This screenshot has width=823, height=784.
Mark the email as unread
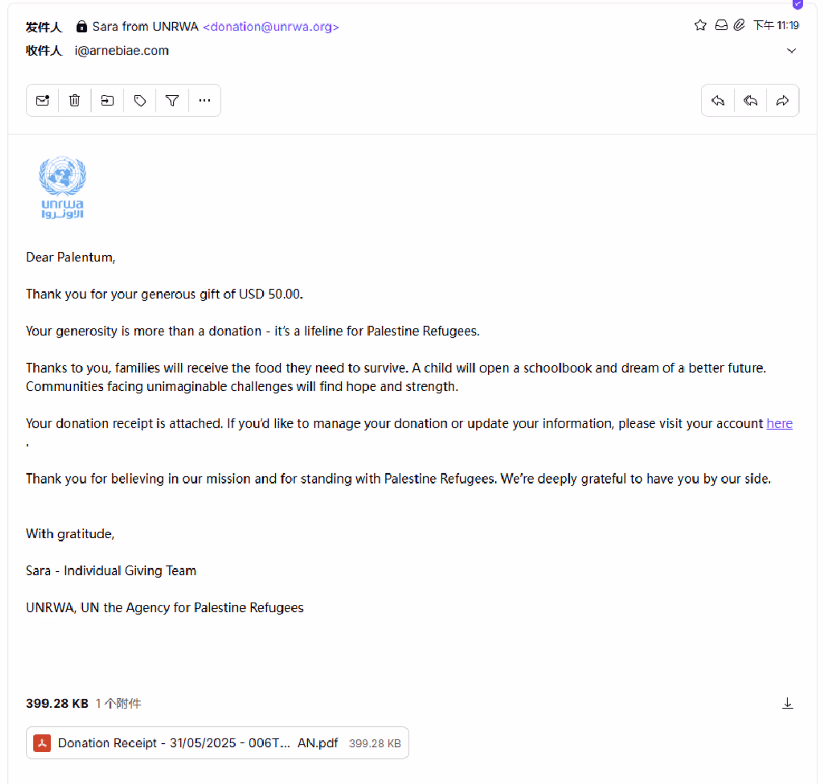(42, 100)
